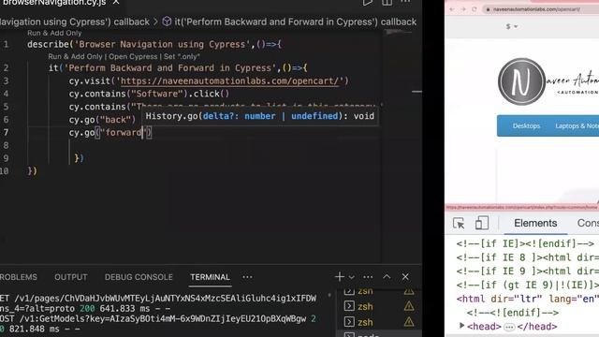599x337 pixels.
Task: Open editor more actions ellipsis menu
Action: [405, 2]
